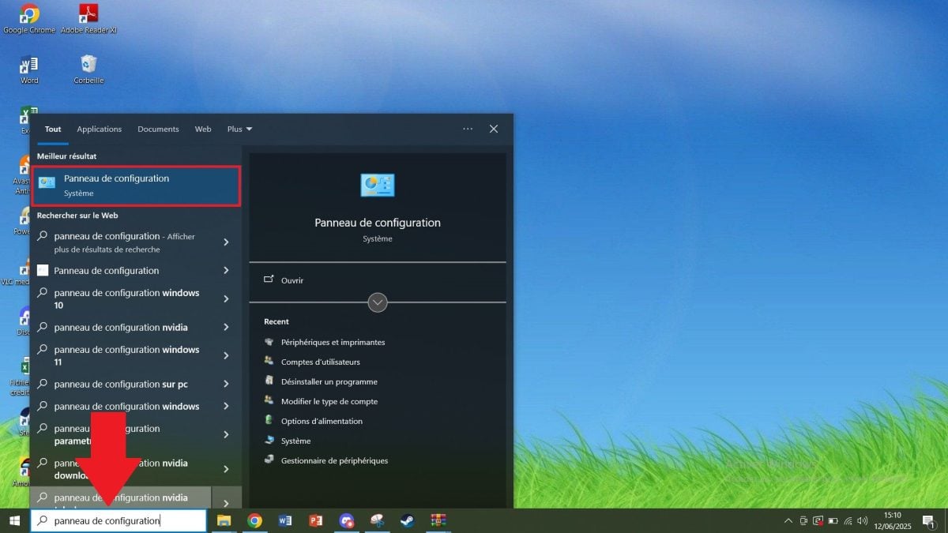This screenshot has height=533, width=948.
Task: Expand more actions with the down chevron
Action: (378, 302)
